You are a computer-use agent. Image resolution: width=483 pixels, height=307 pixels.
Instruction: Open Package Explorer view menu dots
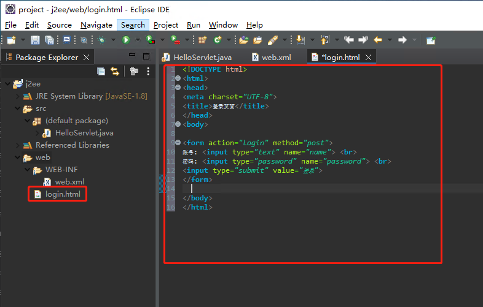[x=148, y=72]
